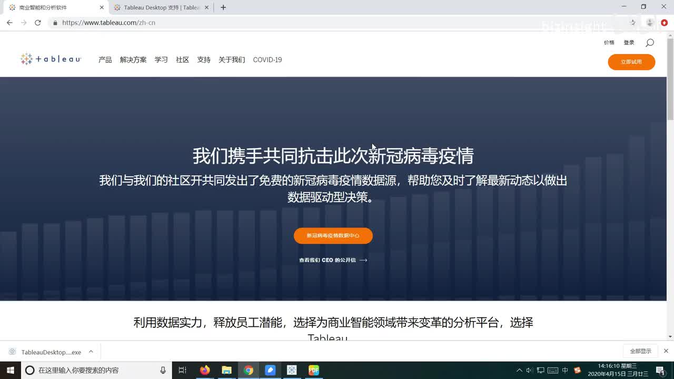This screenshot has height=379, width=674.
Task: Click the volume speaker tray icon
Action: [529, 370]
